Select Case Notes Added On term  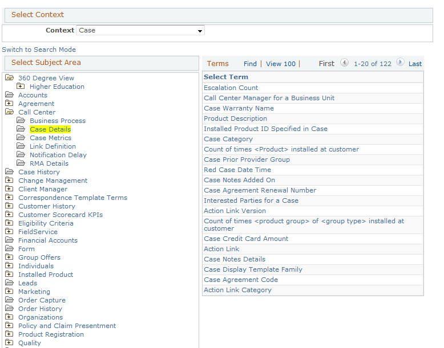(x=239, y=180)
